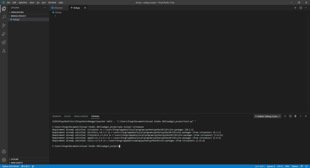Open the File menu
Image resolution: width=310 pixels, height=168 pixels.
(x=8, y=3)
